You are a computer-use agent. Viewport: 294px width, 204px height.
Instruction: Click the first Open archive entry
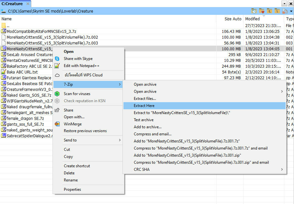[204, 84]
